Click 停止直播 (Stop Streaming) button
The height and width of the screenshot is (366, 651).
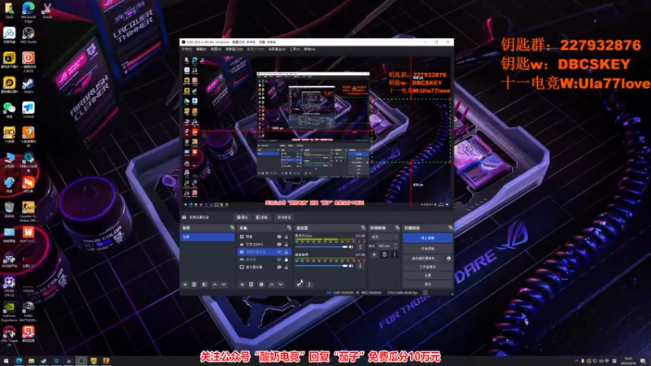click(428, 237)
